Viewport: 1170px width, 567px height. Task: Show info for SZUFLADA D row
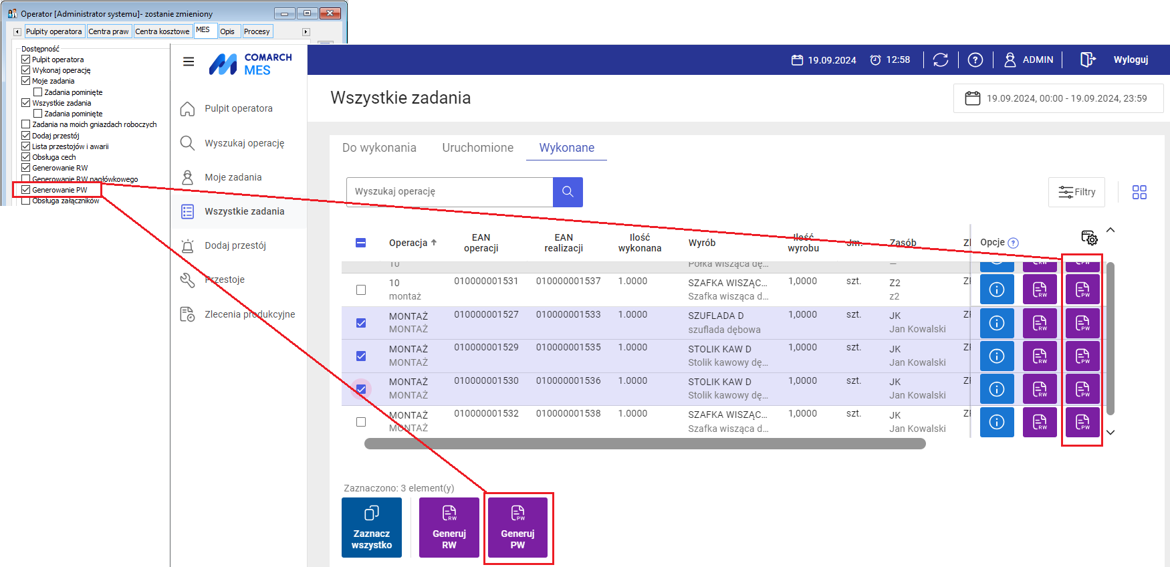click(997, 323)
